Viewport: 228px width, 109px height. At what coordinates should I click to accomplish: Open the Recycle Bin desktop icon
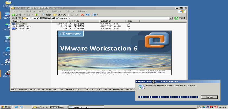pos(7,38)
